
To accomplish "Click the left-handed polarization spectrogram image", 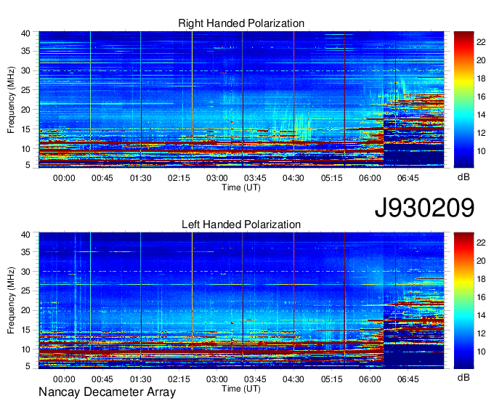I will (x=241, y=301).
